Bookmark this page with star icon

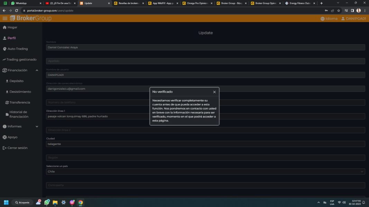tap(339, 10)
